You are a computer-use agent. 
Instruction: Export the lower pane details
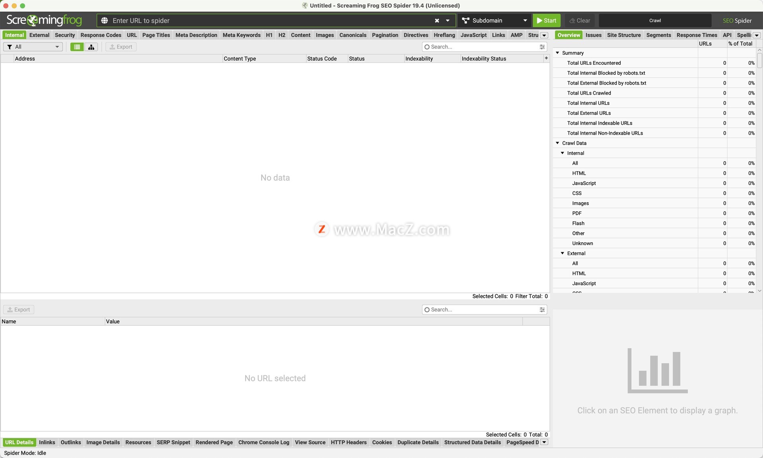[x=19, y=309]
